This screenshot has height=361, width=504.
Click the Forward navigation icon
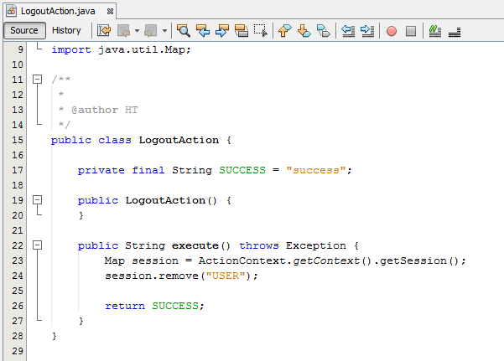(x=150, y=31)
